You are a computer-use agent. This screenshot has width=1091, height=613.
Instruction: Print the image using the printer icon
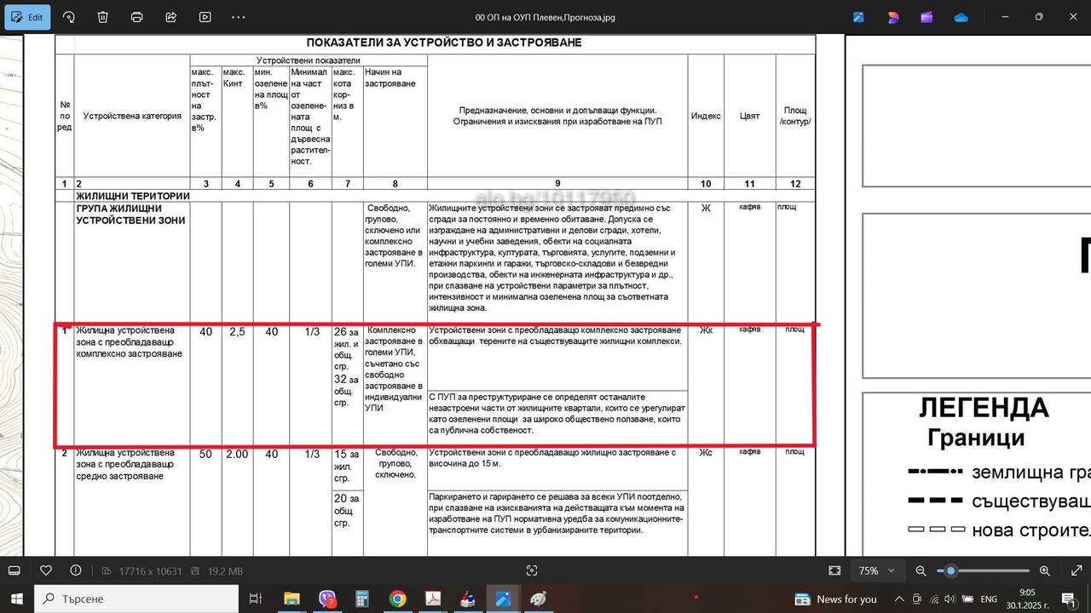tap(136, 17)
